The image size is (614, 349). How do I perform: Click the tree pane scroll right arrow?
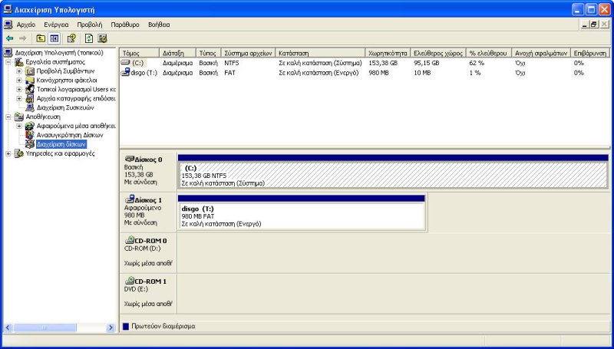[111, 328]
